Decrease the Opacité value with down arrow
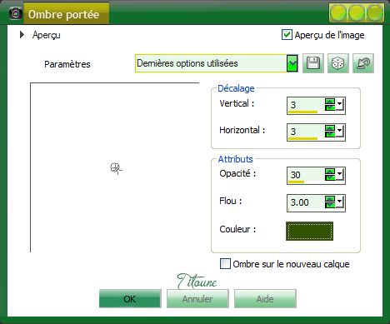The height and width of the screenshot is (324, 390). point(330,177)
